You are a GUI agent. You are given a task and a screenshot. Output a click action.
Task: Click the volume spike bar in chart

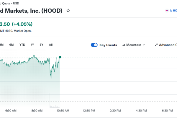click(x=50, y=100)
